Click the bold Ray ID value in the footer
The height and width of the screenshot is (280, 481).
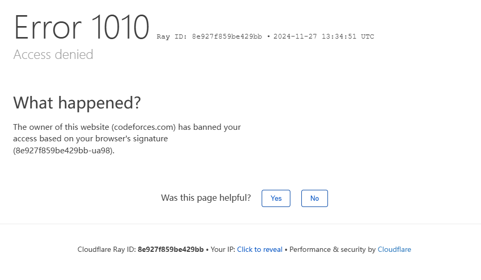pyautogui.click(x=170, y=249)
